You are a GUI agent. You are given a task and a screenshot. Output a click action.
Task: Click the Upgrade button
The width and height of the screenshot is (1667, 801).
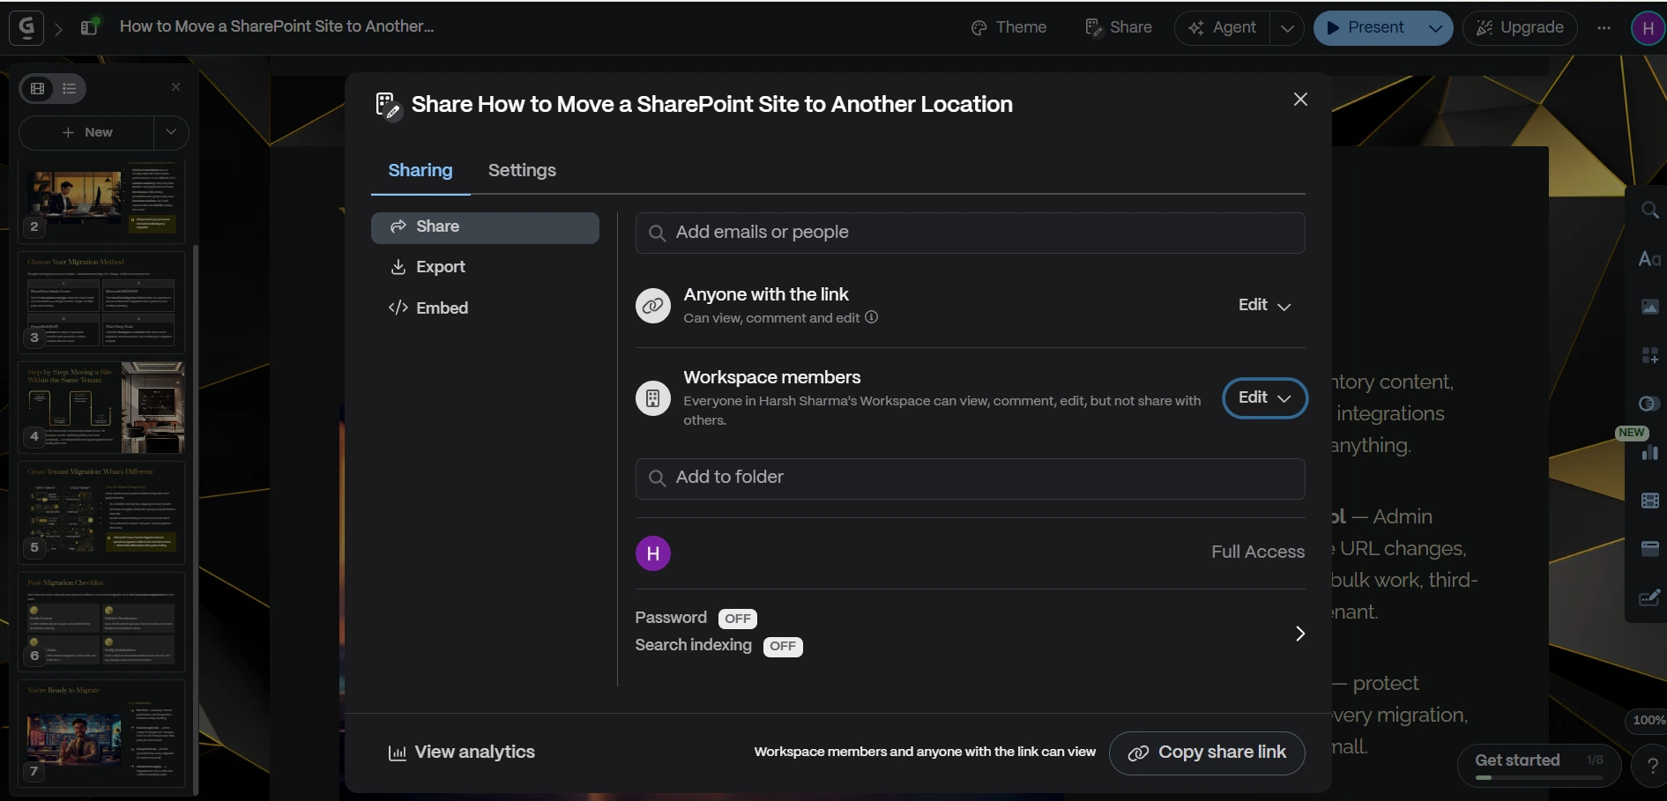pos(1520,28)
